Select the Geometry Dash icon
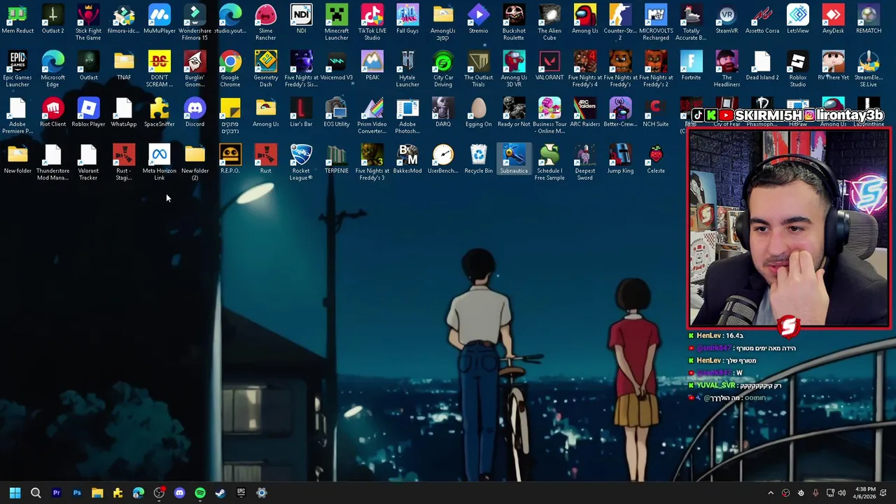The image size is (896, 504). click(x=265, y=69)
